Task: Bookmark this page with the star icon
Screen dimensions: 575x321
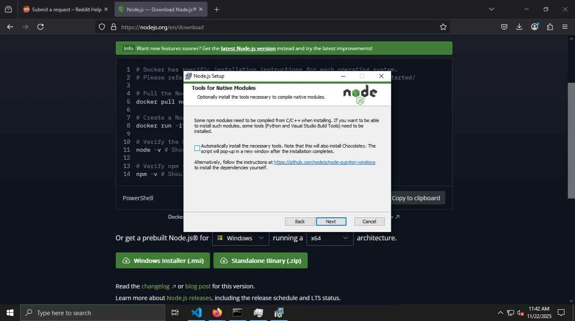Action: click(x=443, y=27)
